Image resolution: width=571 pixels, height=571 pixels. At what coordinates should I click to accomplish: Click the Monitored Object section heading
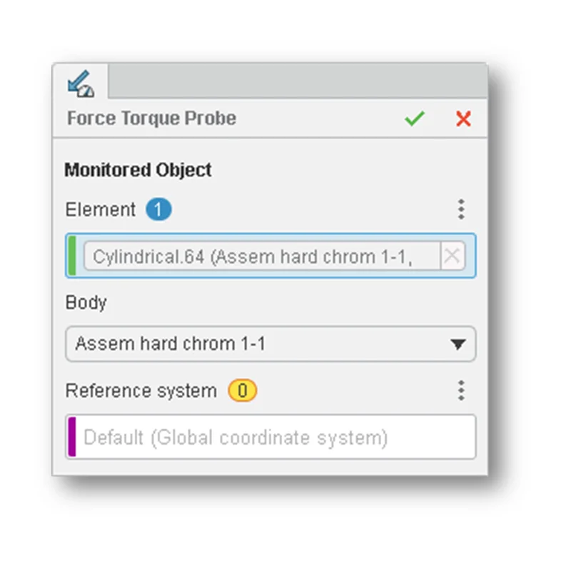tap(138, 171)
